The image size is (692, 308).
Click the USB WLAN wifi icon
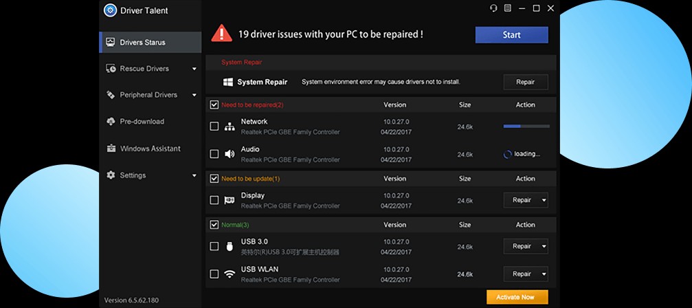[230, 274]
